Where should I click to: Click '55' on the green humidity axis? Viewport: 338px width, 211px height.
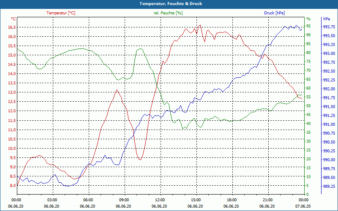click(308, 97)
